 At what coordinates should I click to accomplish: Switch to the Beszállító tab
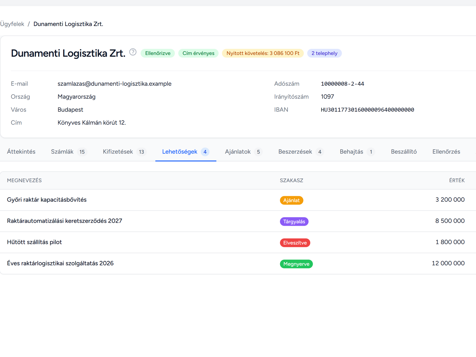(x=404, y=152)
